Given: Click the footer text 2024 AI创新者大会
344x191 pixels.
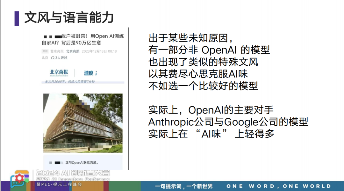Looking at the screenshot, I should click(73, 173).
